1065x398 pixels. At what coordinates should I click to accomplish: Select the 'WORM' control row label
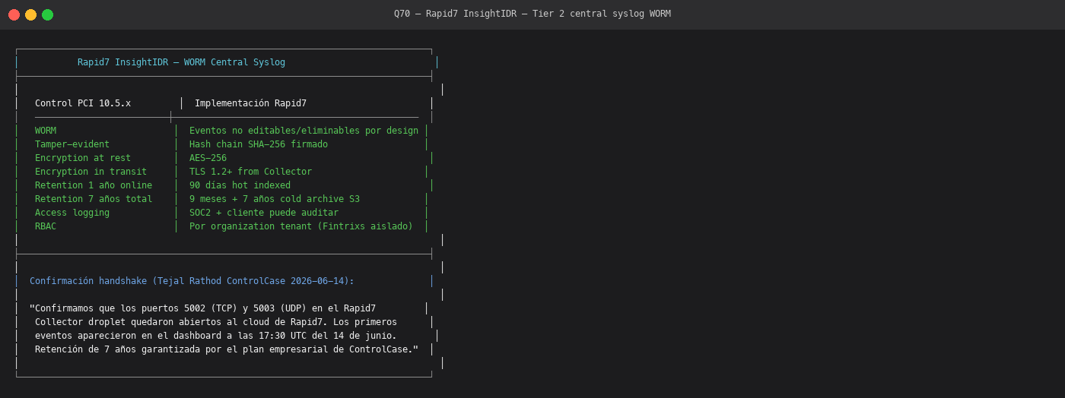tap(46, 131)
